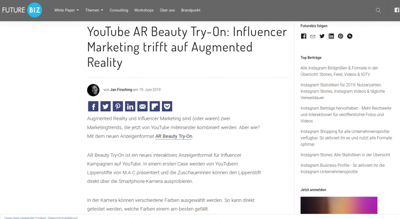Open post Instagram Business-Profile
Screen dimensions: 400x219
342,168
